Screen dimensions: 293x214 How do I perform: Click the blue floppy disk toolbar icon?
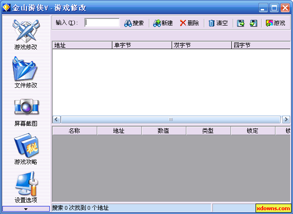[x=241, y=23]
